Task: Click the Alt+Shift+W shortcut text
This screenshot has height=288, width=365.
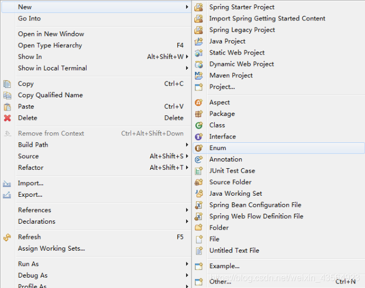Action: (165, 57)
